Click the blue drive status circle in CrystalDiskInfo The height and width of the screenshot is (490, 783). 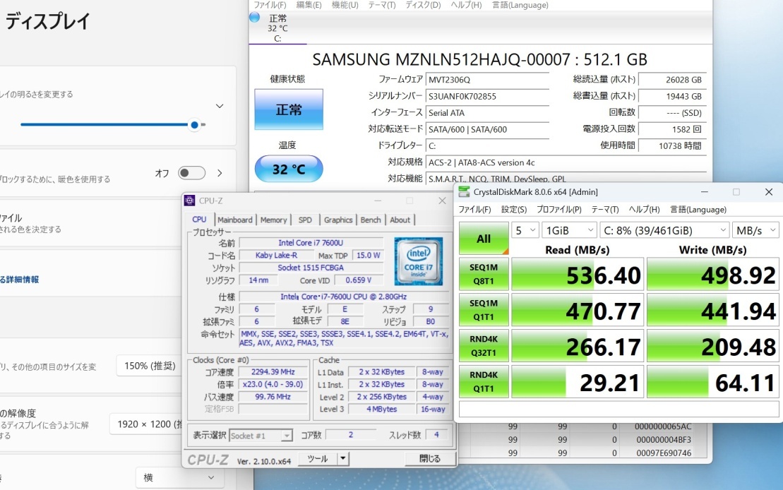pos(255,18)
